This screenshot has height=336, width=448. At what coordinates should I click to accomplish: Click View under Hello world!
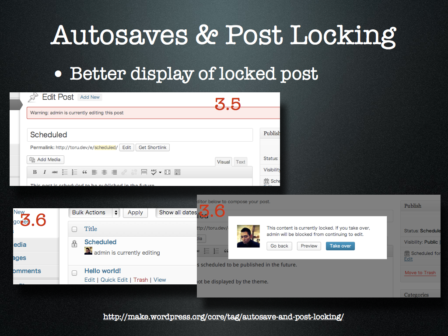160,280
